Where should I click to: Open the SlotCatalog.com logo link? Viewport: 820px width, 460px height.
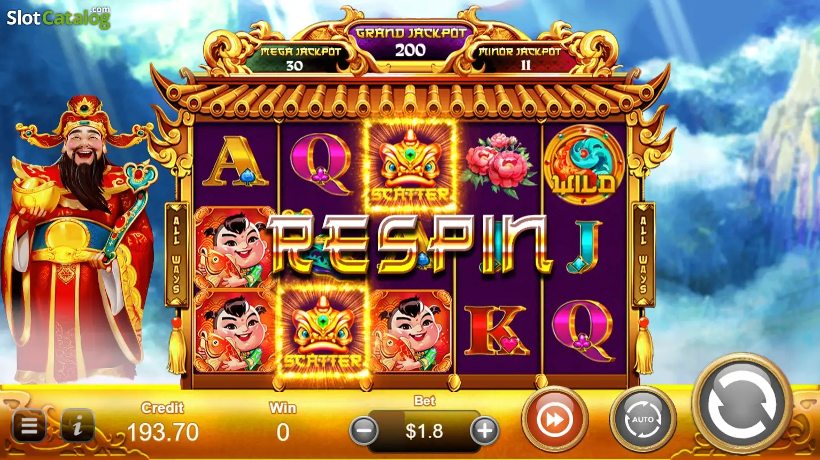[58, 18]
